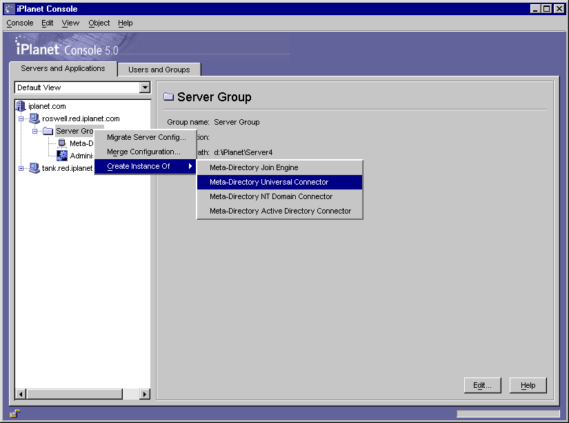Switch to Users and Groups tab
Viewport: 569px width, 423px height.
tap(159, 70)
